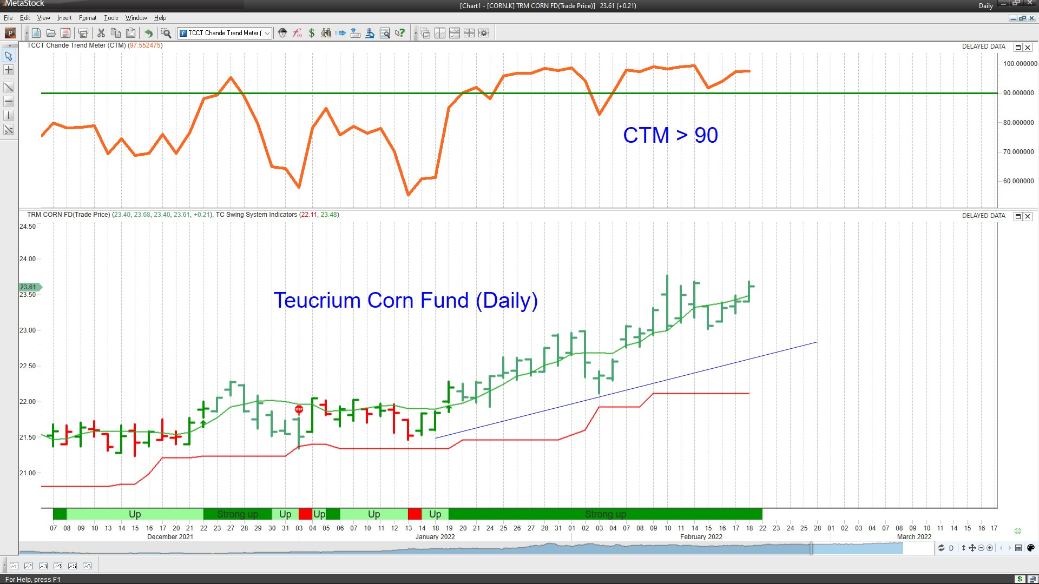Paste from clipboard icon

(x=130, y=33)
